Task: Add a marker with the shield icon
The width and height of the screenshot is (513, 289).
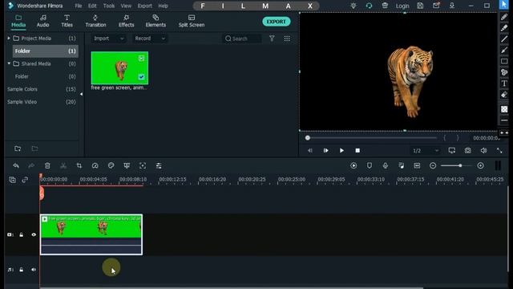Action: (x=370, y=166)
